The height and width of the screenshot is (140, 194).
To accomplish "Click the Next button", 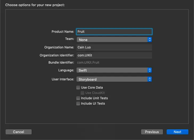I will [177, 132].
